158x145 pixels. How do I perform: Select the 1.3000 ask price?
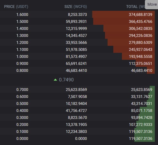pyautogui.click(x=22, y=36)
